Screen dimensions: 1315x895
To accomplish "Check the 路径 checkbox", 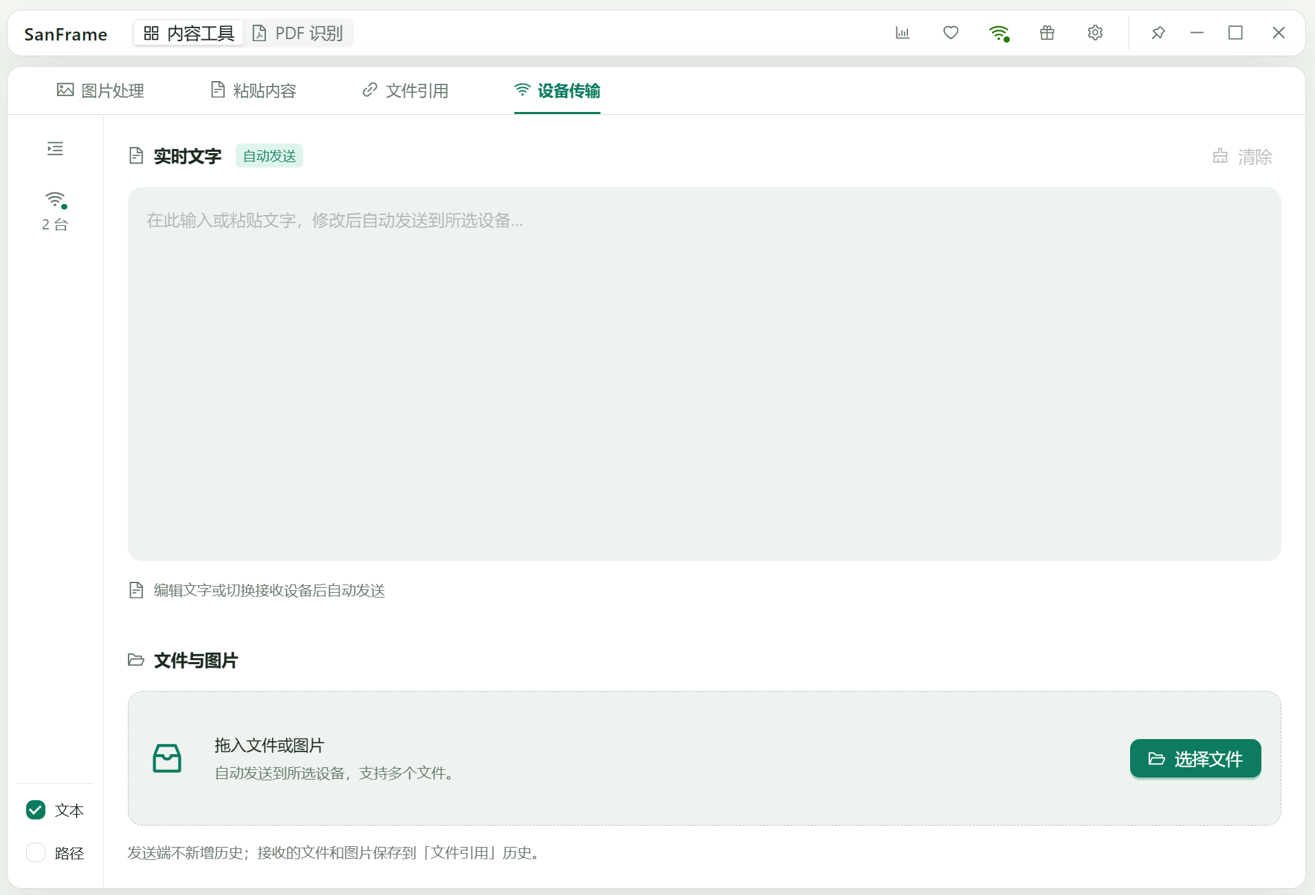I will pos(36,853).
